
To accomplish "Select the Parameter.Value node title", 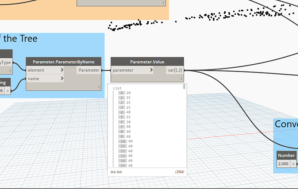I will pos(147,62).
